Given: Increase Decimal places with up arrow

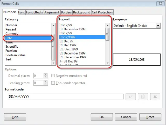Looking at the screenshot, I should pos(46,74).
